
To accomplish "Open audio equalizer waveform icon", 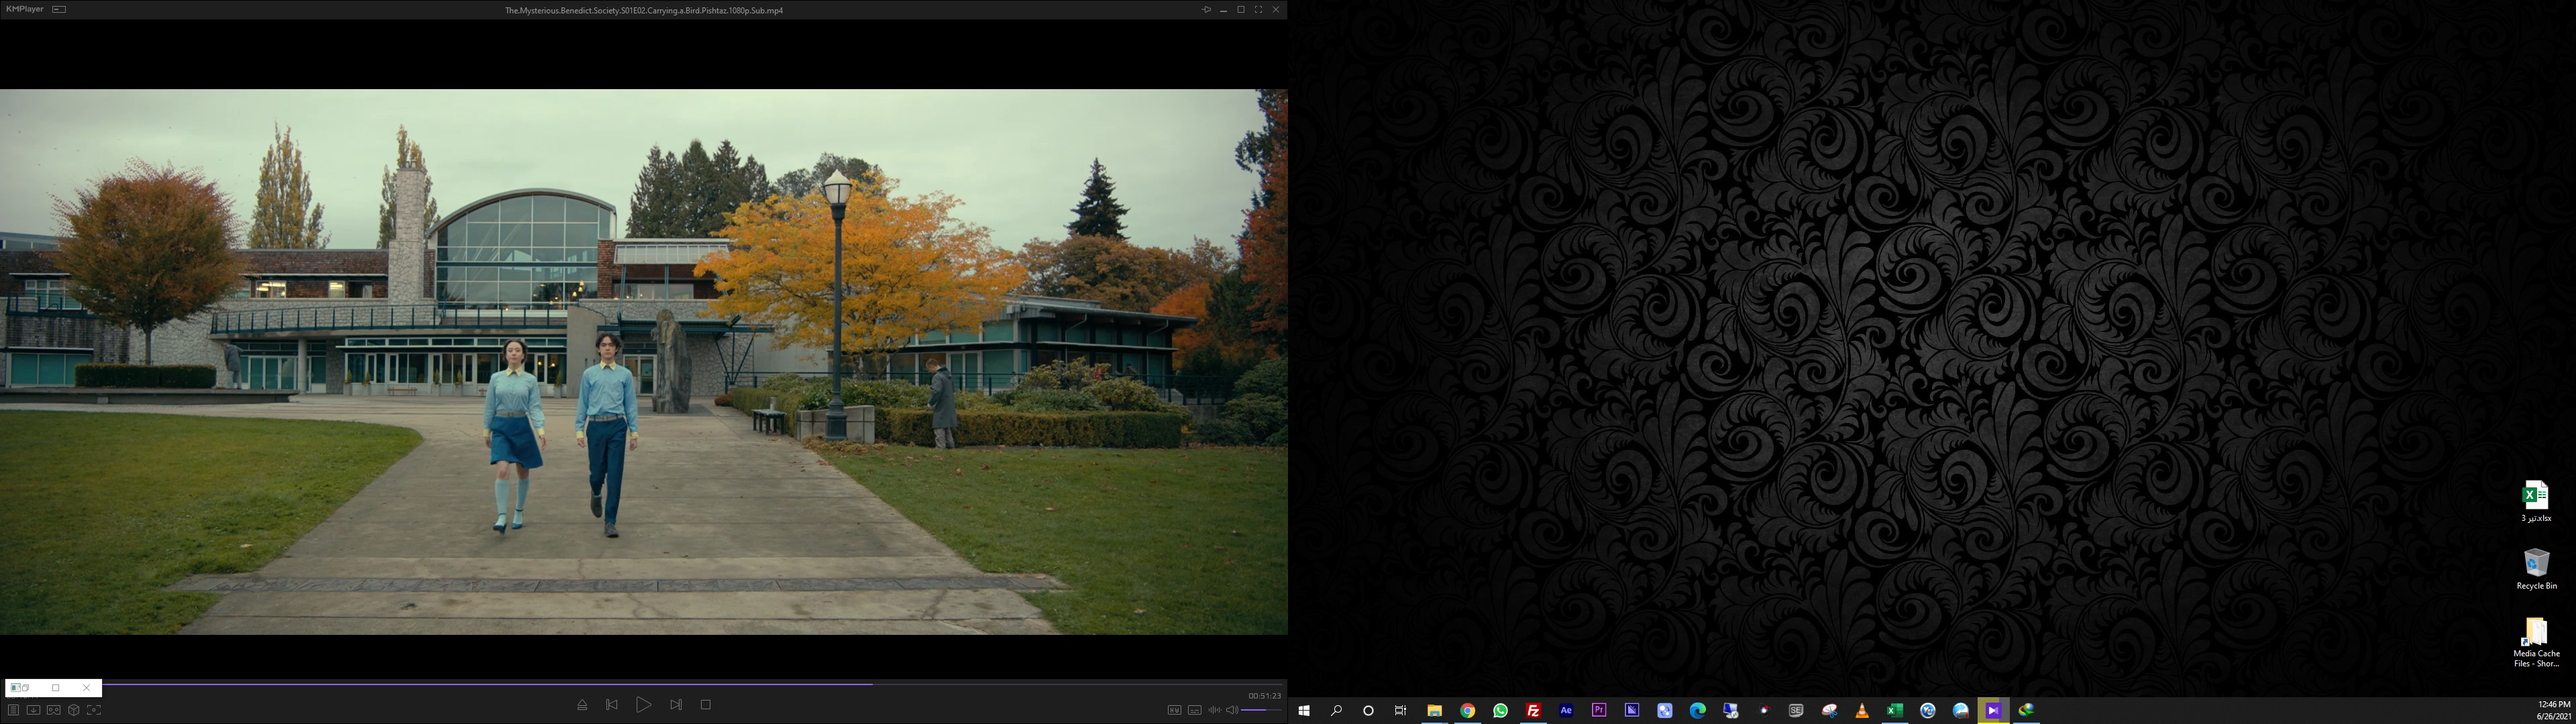I will pos(1214,710).
